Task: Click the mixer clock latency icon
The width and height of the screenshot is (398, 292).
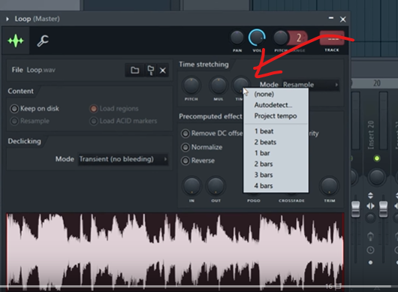Action: [370, 250]
